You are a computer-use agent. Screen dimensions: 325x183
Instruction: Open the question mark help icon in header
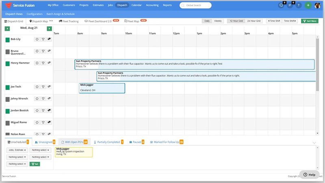[x=299, y=5]
